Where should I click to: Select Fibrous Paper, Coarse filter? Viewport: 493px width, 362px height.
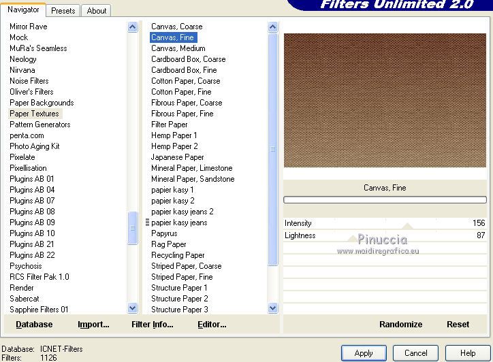[187, 103]
